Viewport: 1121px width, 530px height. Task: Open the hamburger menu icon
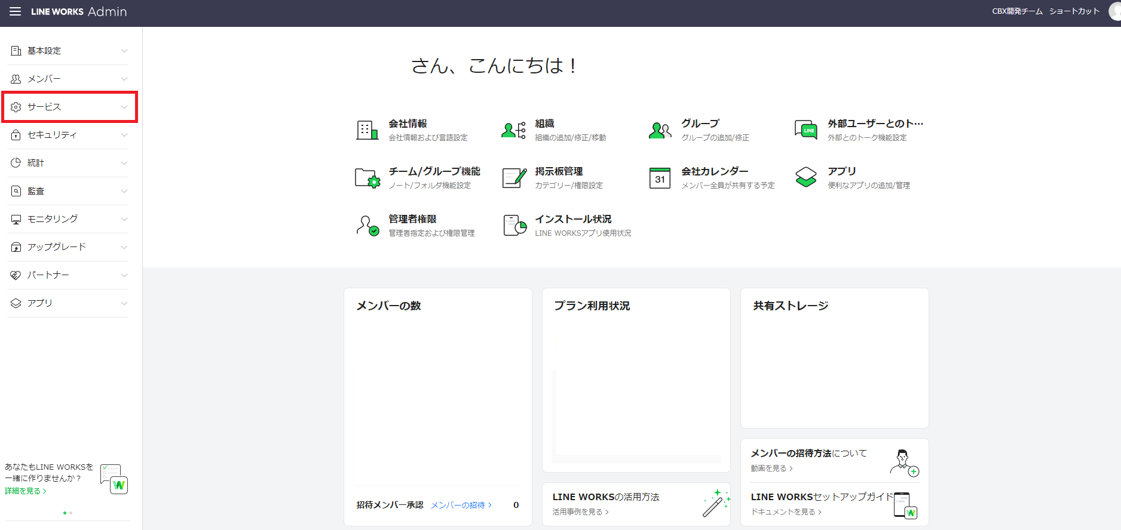pyautogui.click(x=15, y=12)
